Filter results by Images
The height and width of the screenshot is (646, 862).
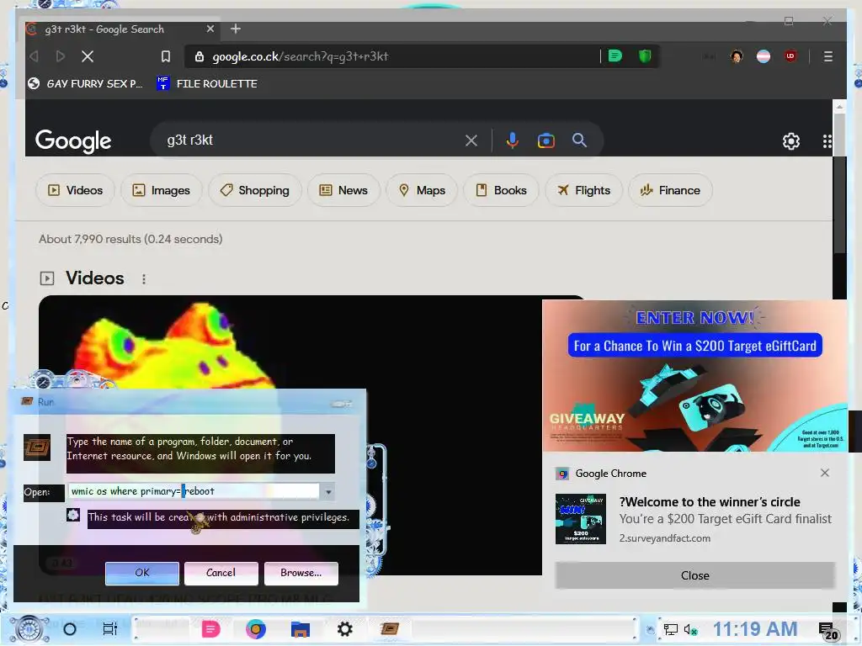click(x=161, y=190)
